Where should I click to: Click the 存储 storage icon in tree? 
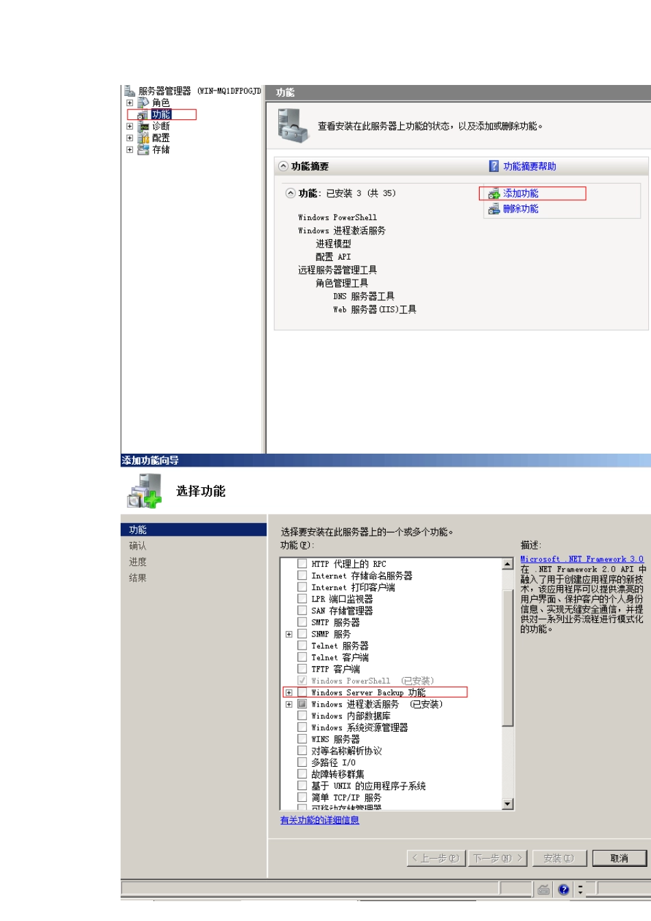[143, 149]
